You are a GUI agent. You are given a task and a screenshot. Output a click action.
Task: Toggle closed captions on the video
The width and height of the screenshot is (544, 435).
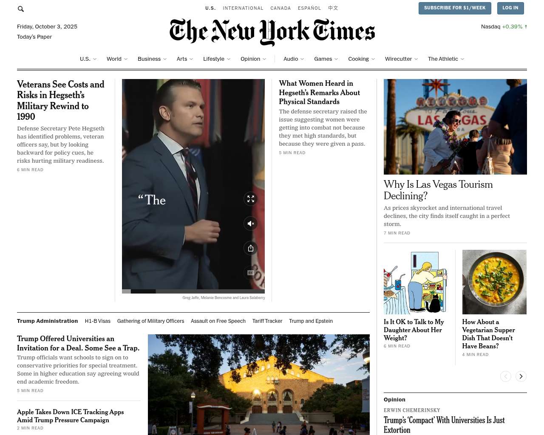251,273
